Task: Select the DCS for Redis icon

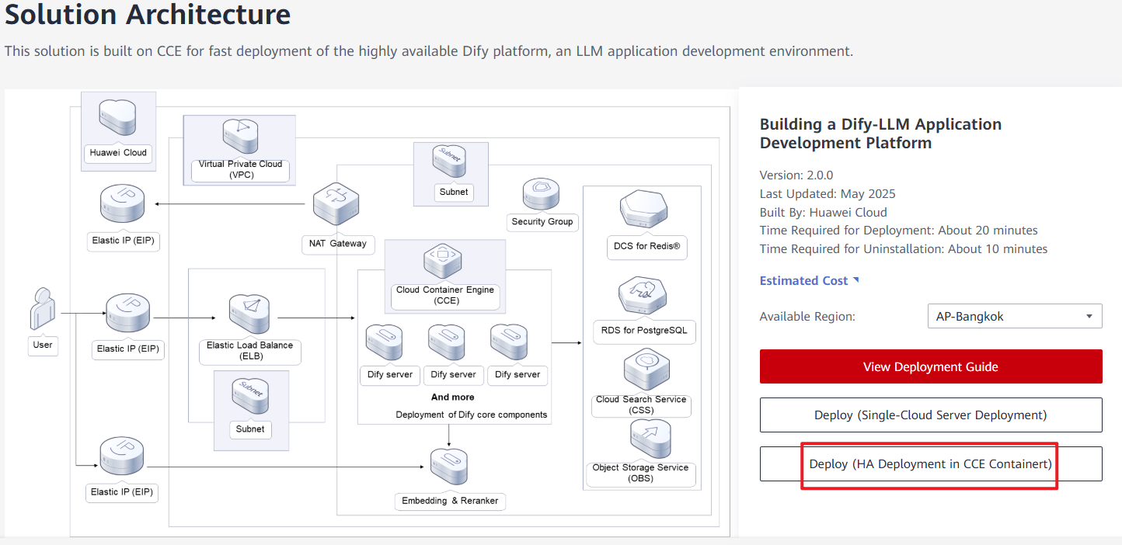Action: [x=644, y=210]
